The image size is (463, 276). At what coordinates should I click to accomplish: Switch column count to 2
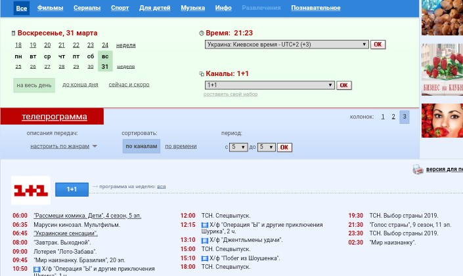[x=393, y=117]
